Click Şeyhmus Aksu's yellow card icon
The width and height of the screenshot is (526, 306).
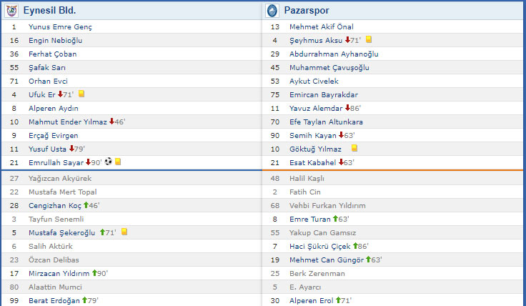(x=369, y=40)
